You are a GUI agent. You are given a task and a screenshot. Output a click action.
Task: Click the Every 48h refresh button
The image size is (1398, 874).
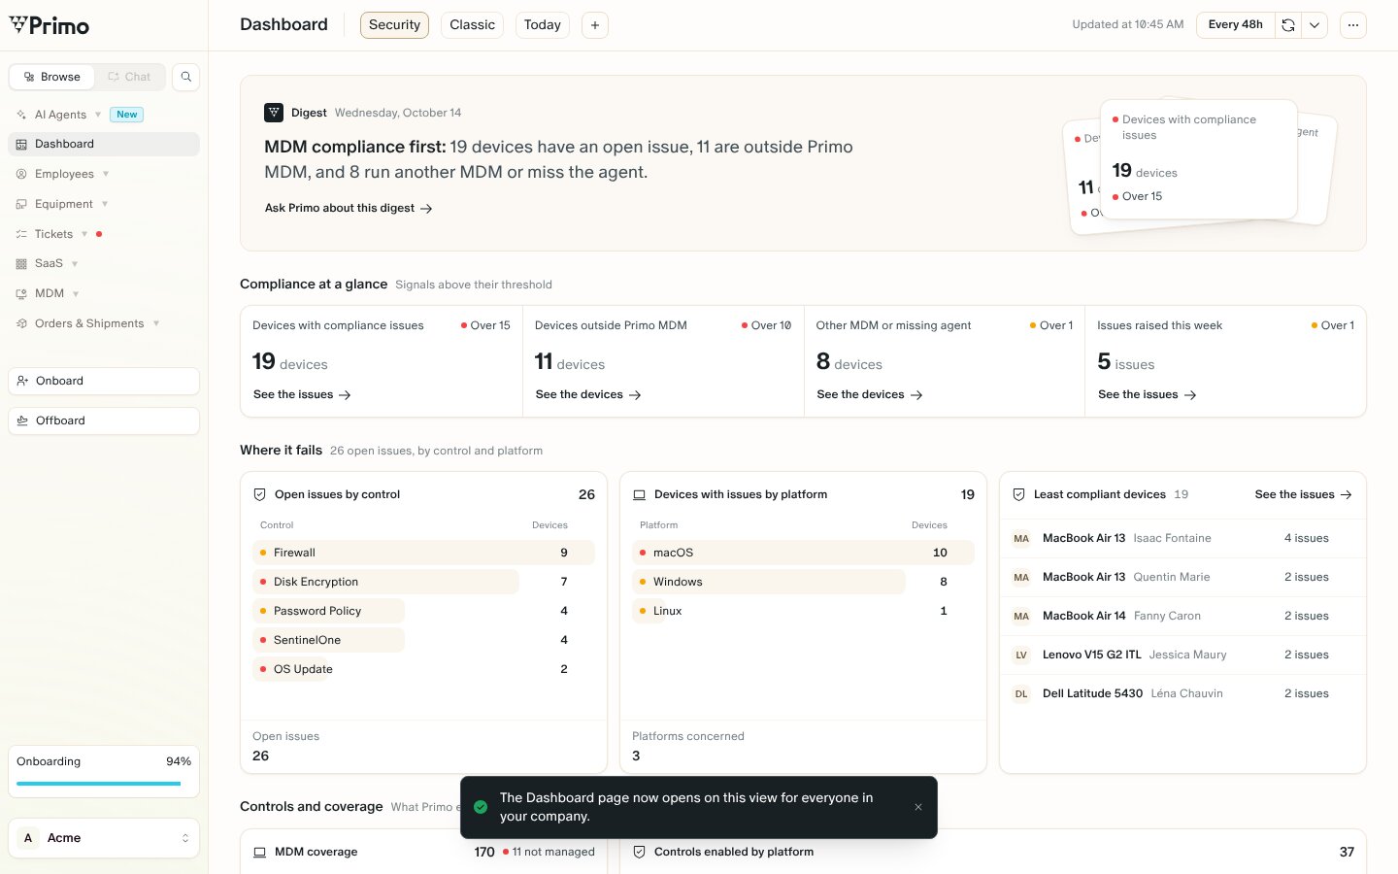pos(1236,25)
